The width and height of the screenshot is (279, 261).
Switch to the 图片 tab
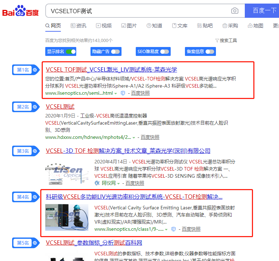[x=129, y=26]
